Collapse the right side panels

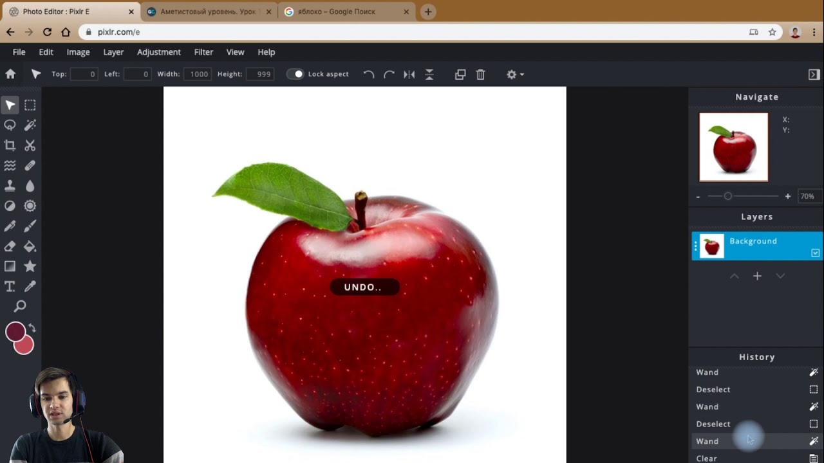pyautogui.click(x=814, y=75)
